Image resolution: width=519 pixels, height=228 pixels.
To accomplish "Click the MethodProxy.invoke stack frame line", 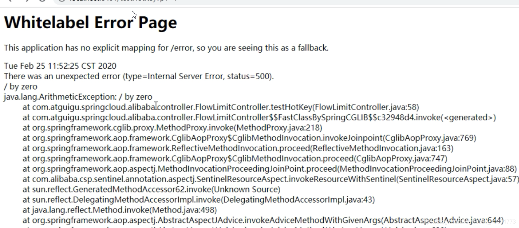I will pos(172,128).
